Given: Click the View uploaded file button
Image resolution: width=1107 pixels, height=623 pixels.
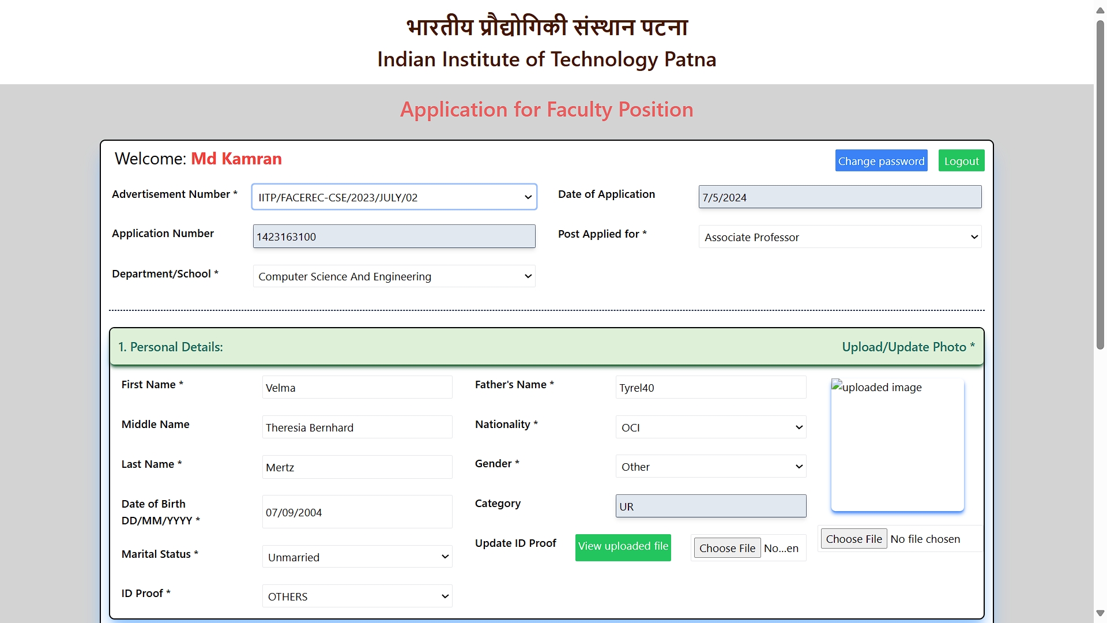Looking at the screenshot, I should pos(623,546).
